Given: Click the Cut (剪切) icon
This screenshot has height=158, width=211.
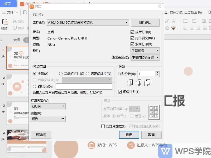Looking at the screenshot, I should (15, 22).
